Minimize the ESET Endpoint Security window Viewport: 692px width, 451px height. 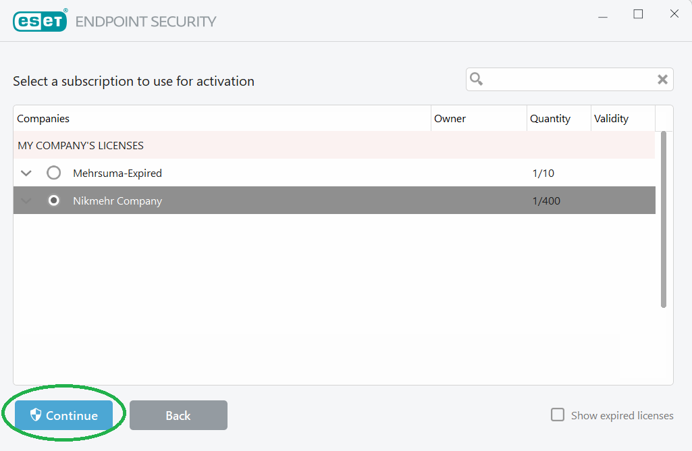coord(602,14)
